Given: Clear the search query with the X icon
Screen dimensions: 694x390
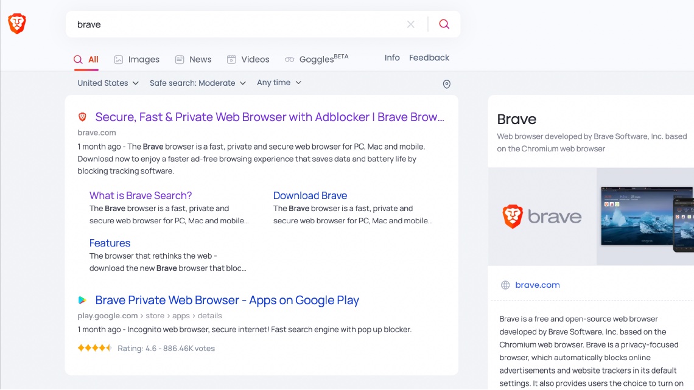Looking at the screenshot, I should coord(410,24).
